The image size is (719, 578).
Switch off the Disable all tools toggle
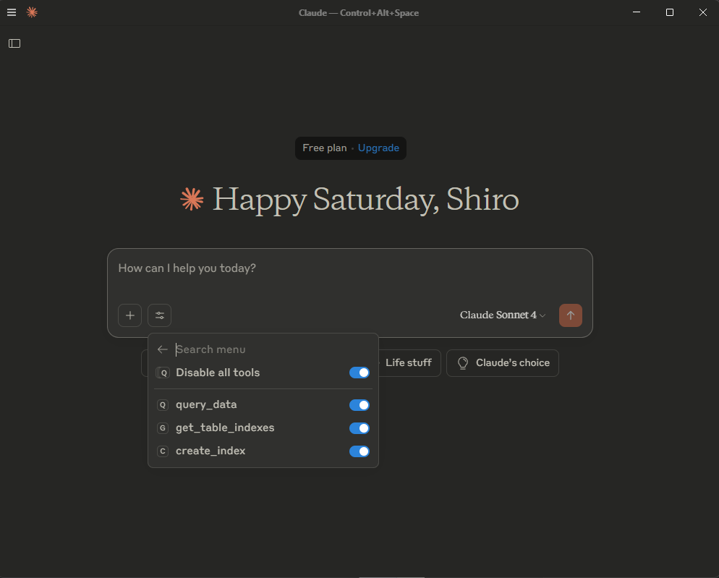(359, 373)
